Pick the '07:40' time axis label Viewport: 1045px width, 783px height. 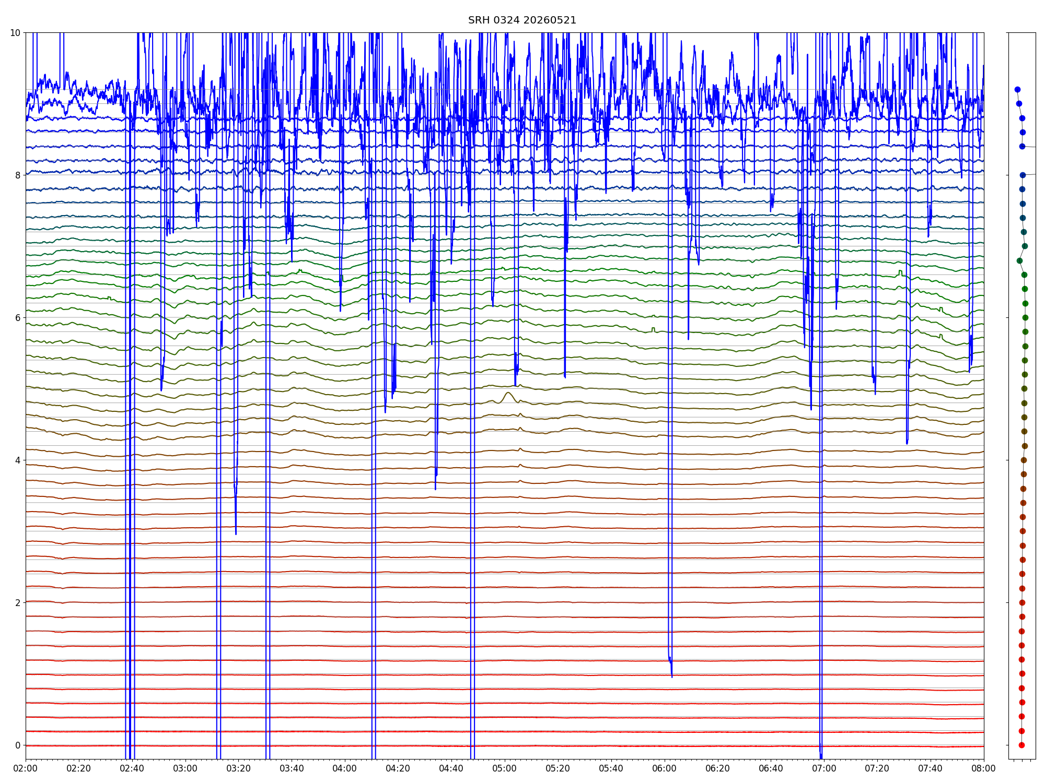point(931,768)
